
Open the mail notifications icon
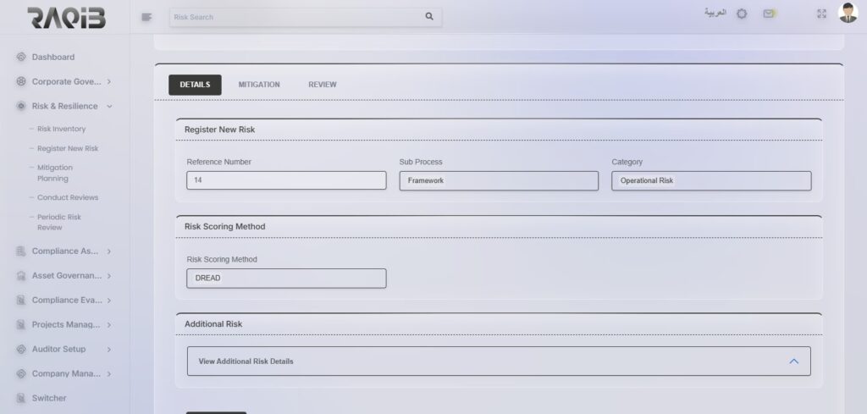click(x=768, y=14)
